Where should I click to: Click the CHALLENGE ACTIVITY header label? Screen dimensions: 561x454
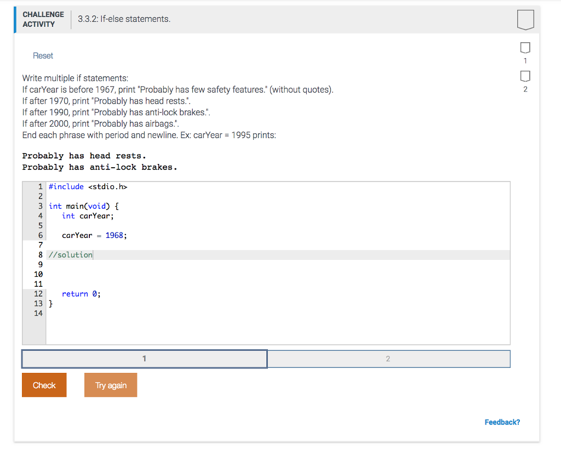click(x=43, y=19)
